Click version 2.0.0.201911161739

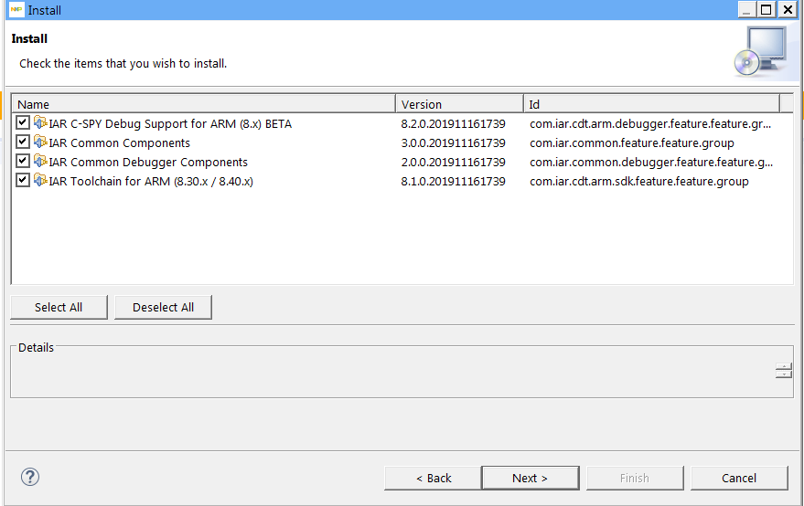(454, 163)
